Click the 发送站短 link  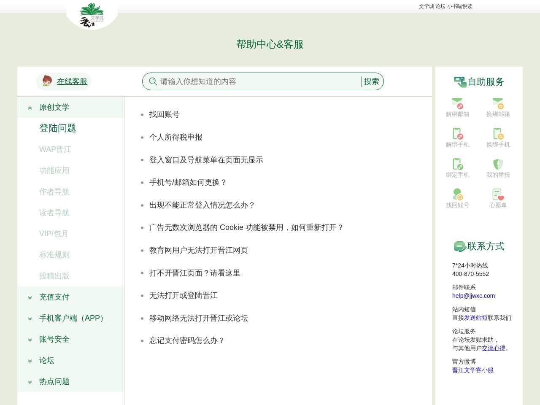pos(476,318)
